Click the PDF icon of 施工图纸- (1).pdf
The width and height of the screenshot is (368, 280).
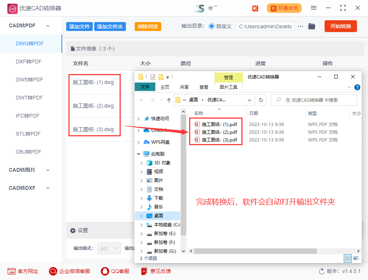[x=197, y=124]
